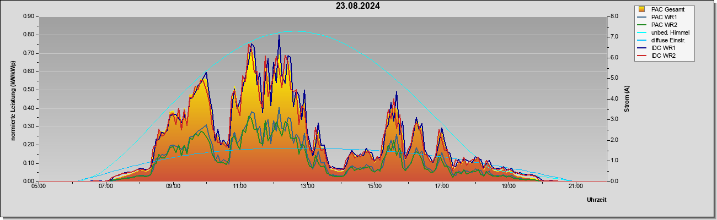Select the IDC WR1 legend entry

[x=664, y=48]
